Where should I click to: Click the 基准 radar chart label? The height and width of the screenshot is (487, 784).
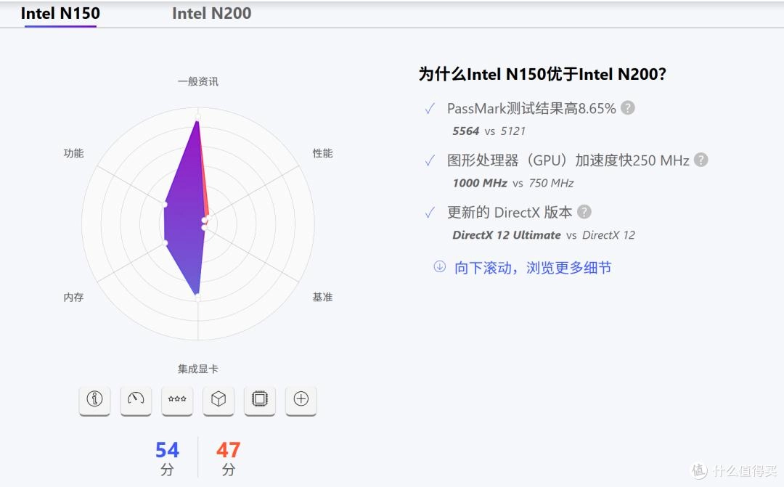point(322,297)
